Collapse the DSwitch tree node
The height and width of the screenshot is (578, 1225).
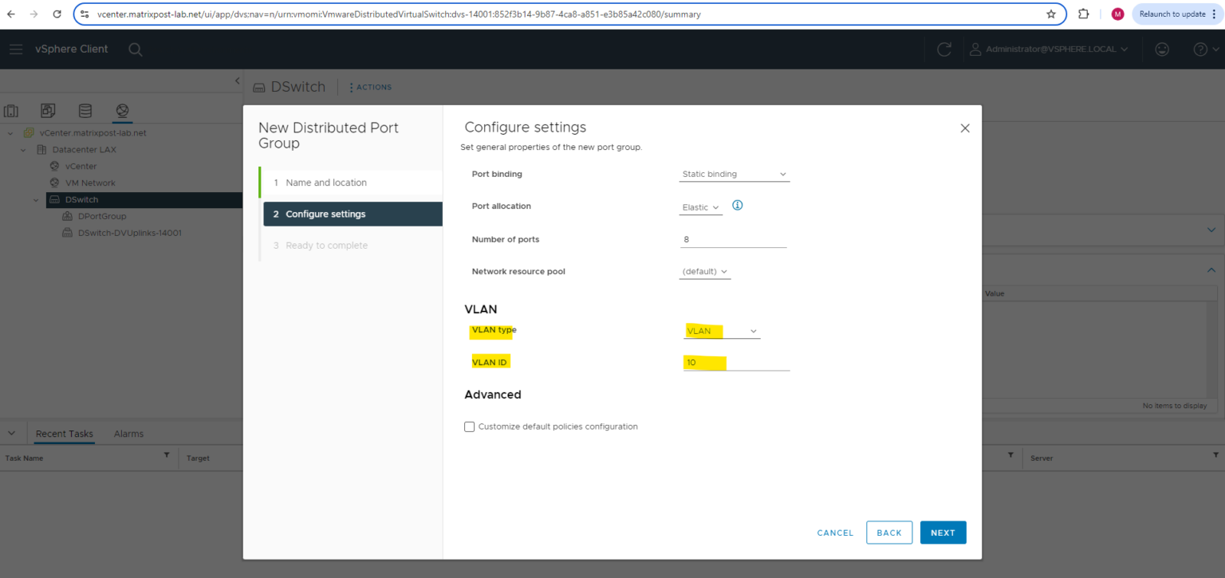pyautogui.click(x=35, y=199)
